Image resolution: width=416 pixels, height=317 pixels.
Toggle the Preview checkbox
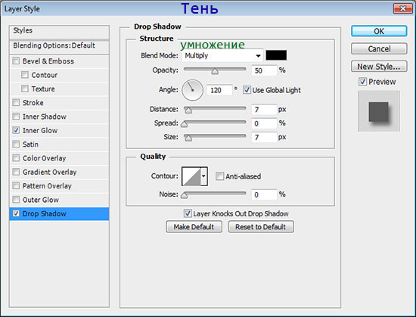pyautogui.click(x=362, y=82)
